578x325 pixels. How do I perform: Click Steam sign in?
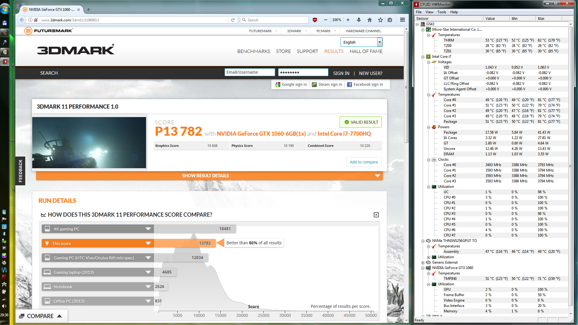[x=327, y=85]
